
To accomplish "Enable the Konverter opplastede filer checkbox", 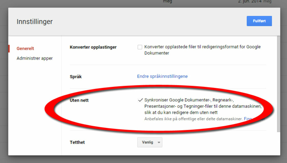I will [x=140, y=47].
